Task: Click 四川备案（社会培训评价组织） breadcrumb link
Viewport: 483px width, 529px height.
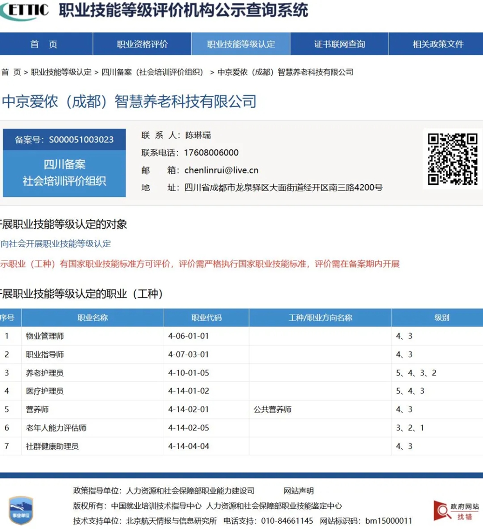Action: [153, 72]
